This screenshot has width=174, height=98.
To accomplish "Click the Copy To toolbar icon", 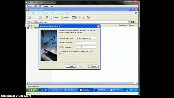I will [x=84, y=17].
